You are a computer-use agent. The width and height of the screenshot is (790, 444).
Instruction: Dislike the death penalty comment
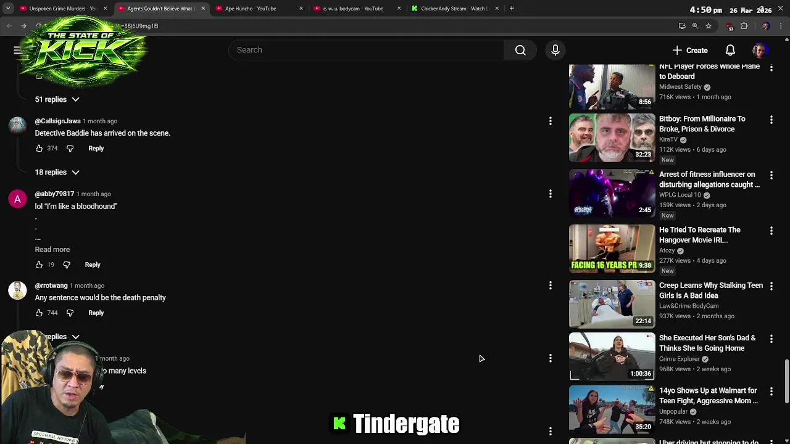(x=70, y=313)
